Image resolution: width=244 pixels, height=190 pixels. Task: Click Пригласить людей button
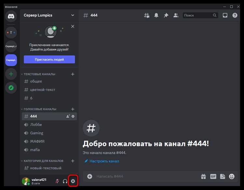click(x=49, y=59)
